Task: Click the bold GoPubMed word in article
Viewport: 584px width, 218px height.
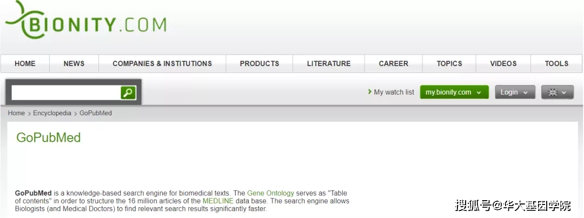Action: 33,194
